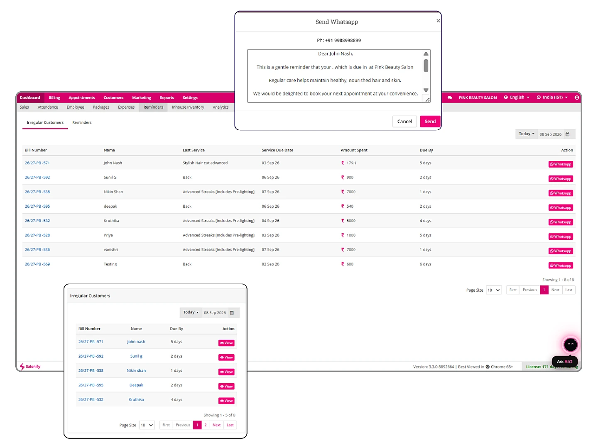Screen dimensions: 598x448
Task: Open the India (IST) timezone dropdown
Action: [x=552, y=97]
